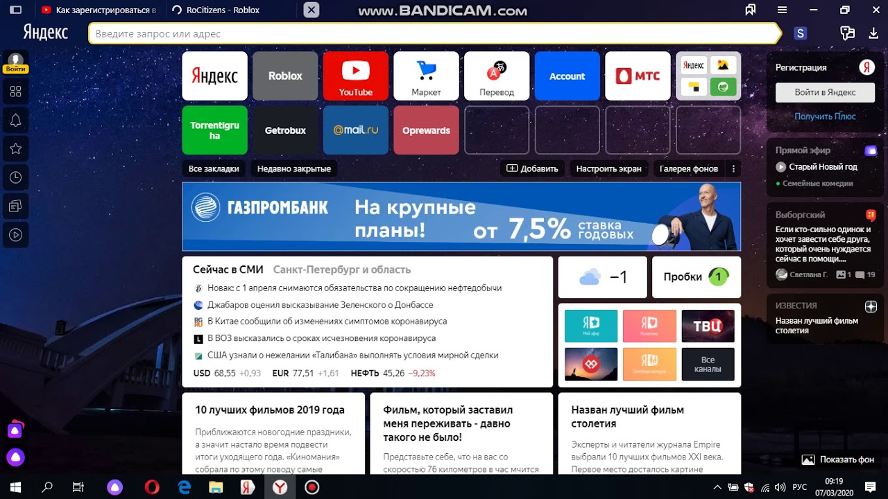888x499 pixels.
Task: Open the article 10 лучших фильмов 2019 года
Action: click(x=270, y=410)
